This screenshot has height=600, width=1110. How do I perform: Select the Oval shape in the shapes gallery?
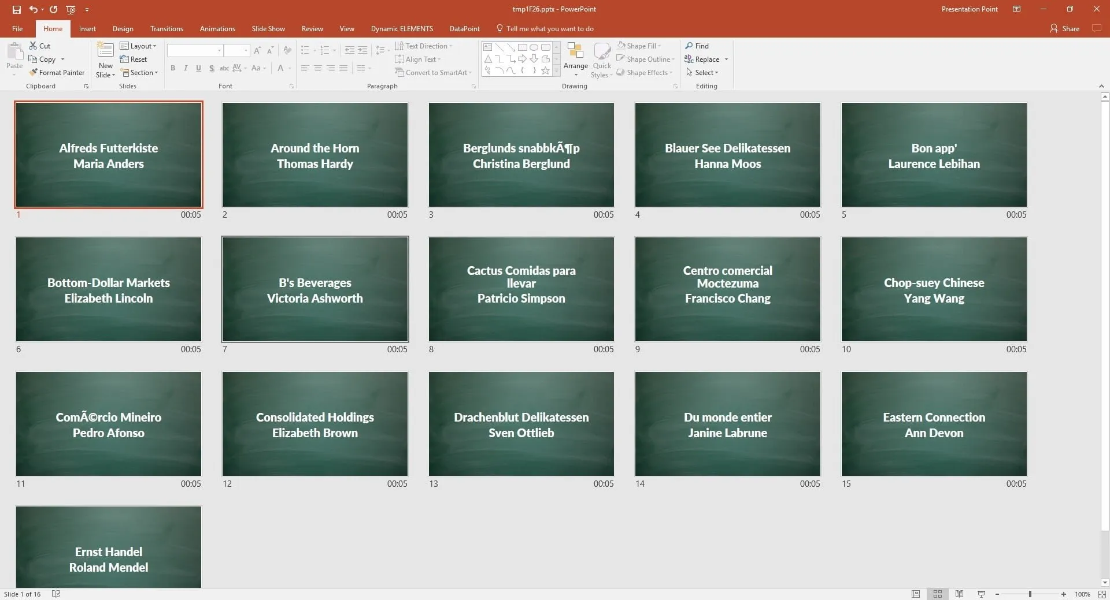pyautogui.click(x=534, y=47)
